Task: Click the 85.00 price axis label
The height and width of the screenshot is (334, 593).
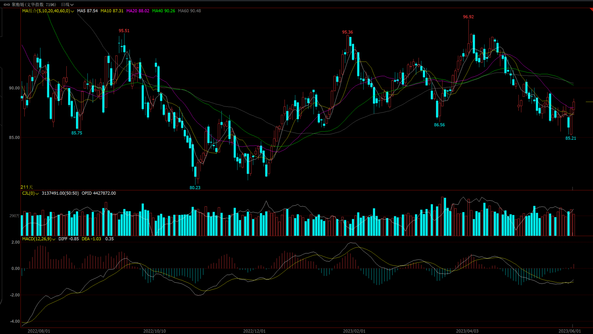Action: click(14, 138)
